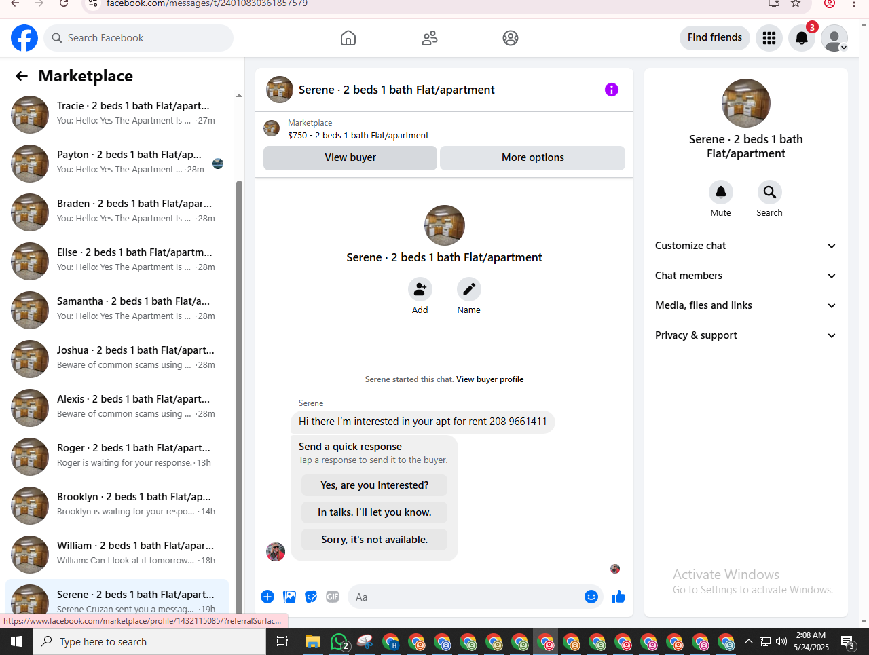Edit the chat Name
869x655 pixels.
click(x=469, y=289)
